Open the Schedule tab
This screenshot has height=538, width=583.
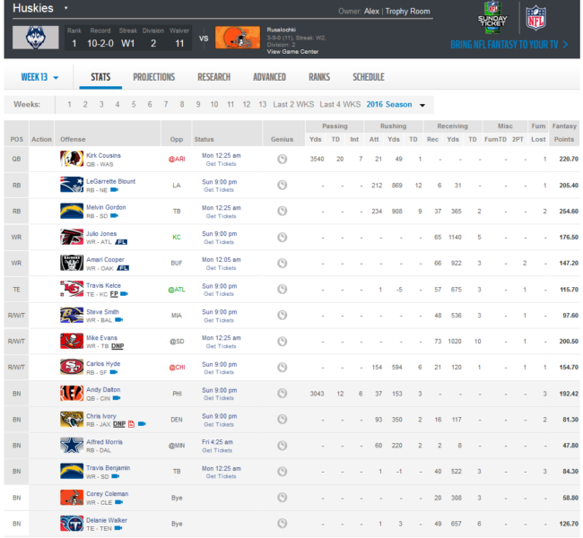tap(369, 77)
